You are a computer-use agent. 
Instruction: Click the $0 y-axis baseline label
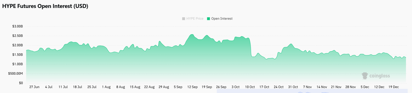(x=21, y=83)
